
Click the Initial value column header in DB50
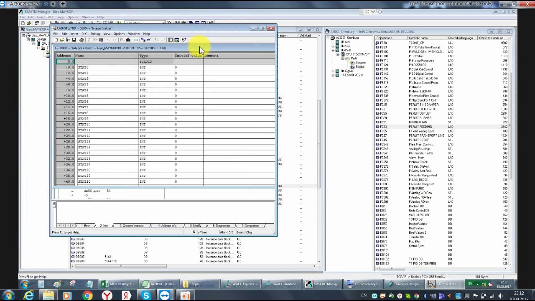(189, 56)
